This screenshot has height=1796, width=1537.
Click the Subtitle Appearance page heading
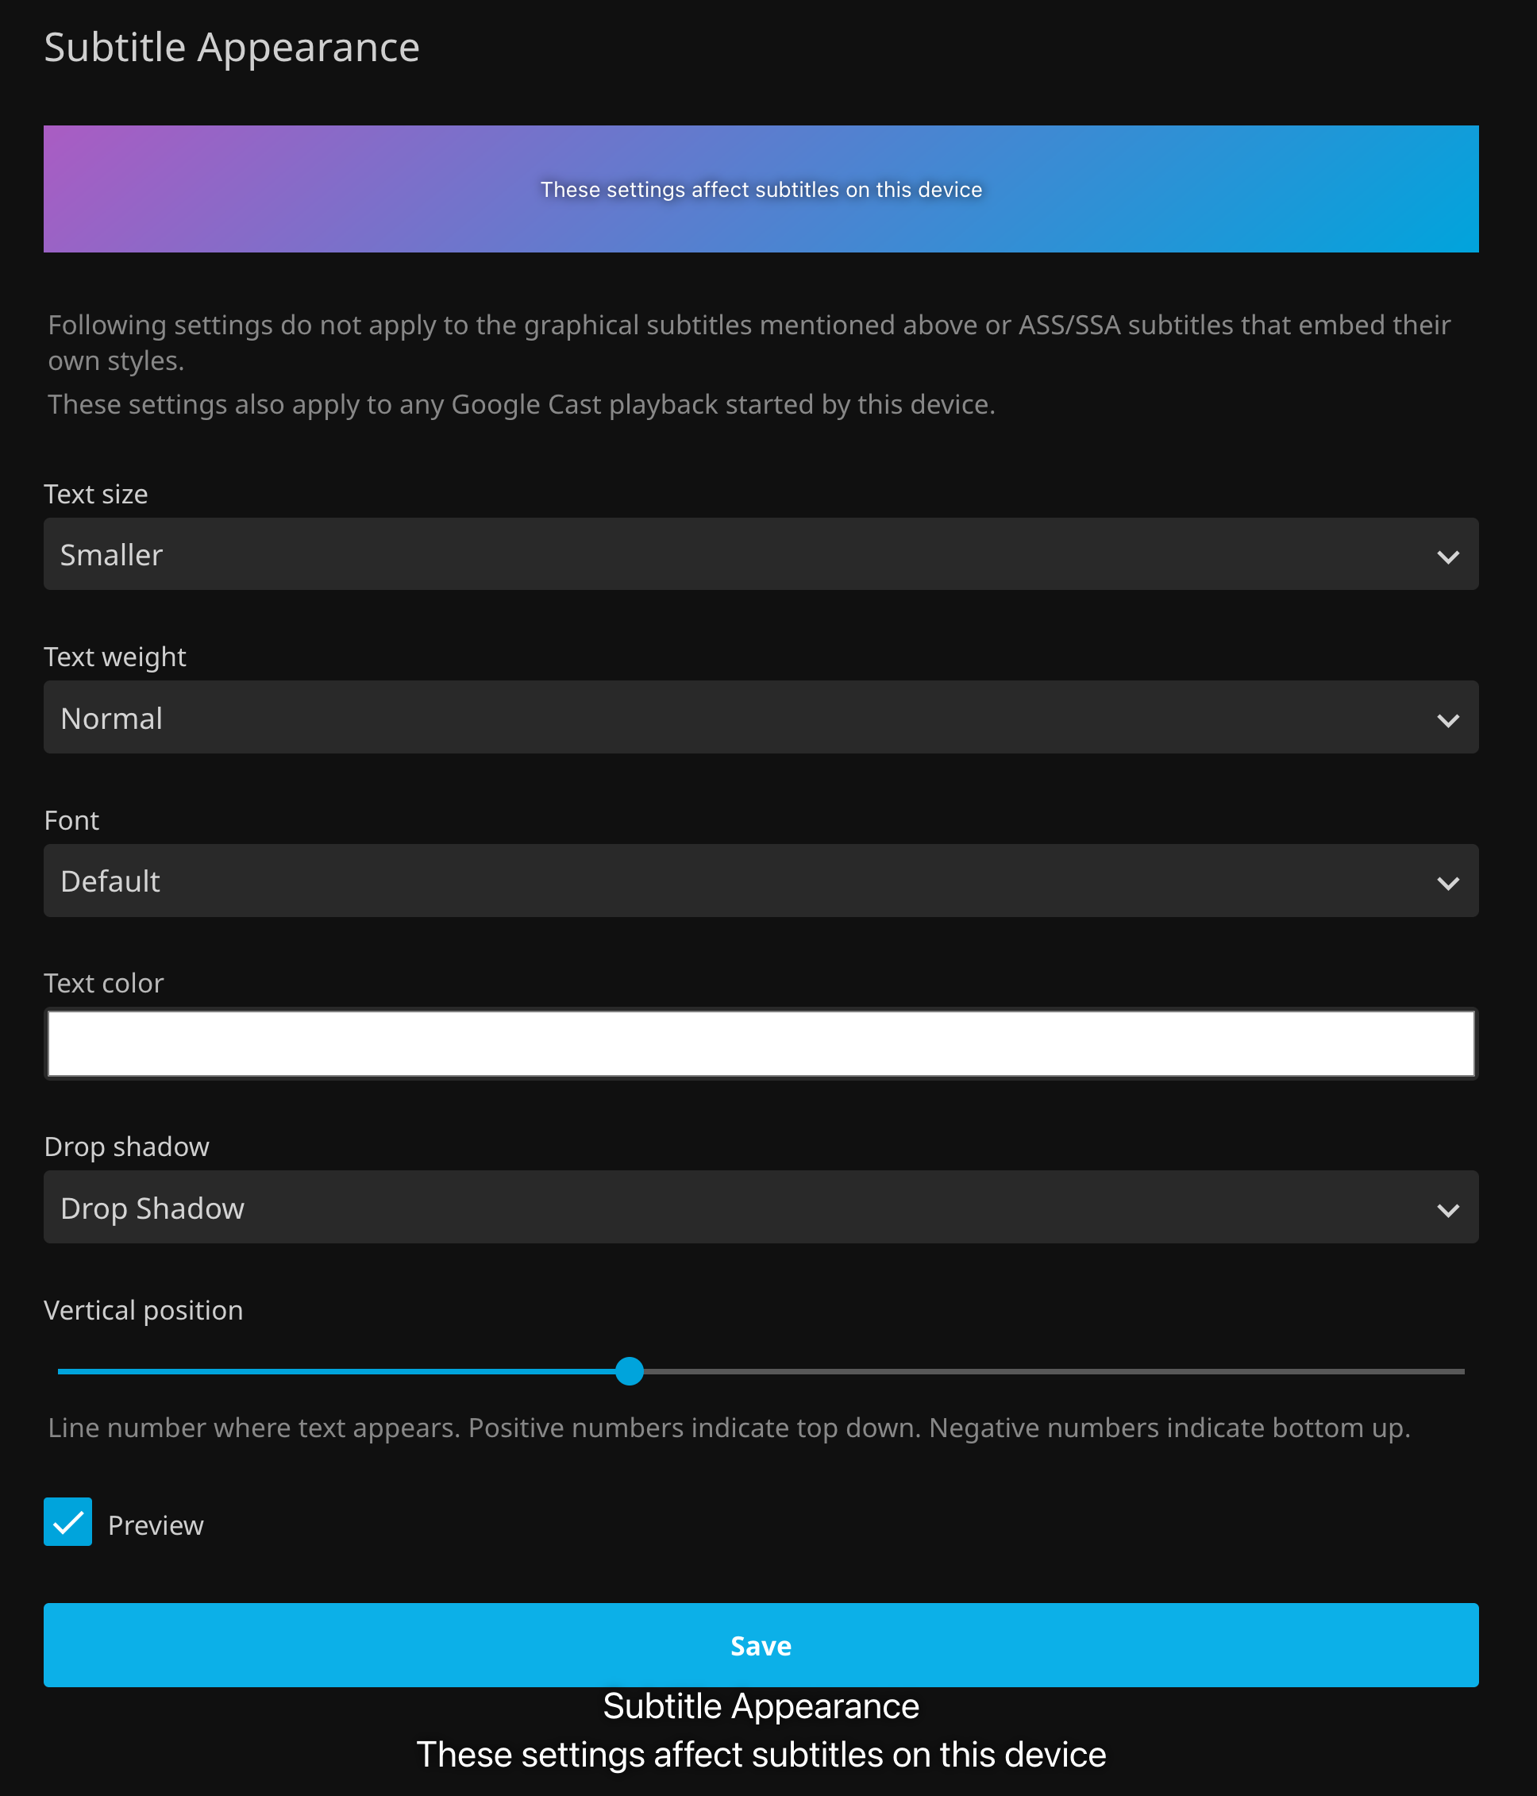pos(232,47)
